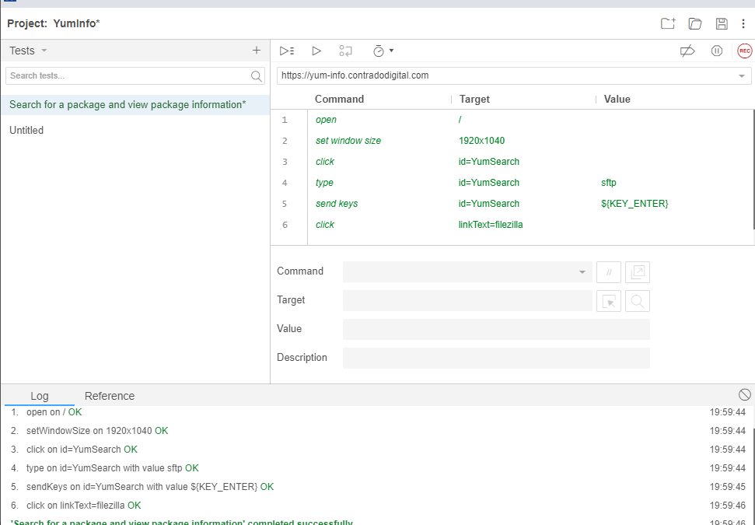
Task: Run all tests icon
Action: pyautogui.click(x=287, y=51)
